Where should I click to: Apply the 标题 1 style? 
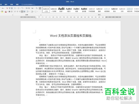pyautogui.click(x=61, y=10)
